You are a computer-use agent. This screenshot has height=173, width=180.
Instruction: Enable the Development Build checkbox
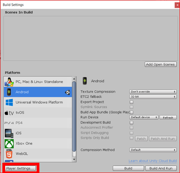[x=132, y=123]
